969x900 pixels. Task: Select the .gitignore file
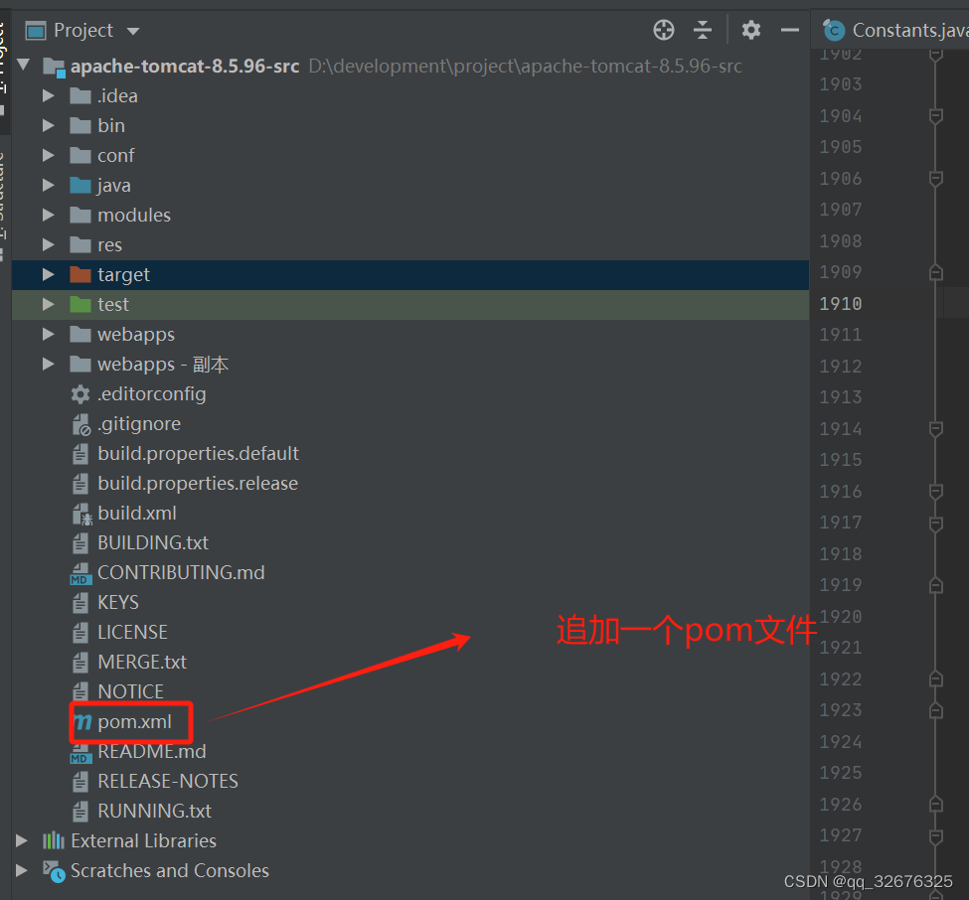tap(138, 423)
